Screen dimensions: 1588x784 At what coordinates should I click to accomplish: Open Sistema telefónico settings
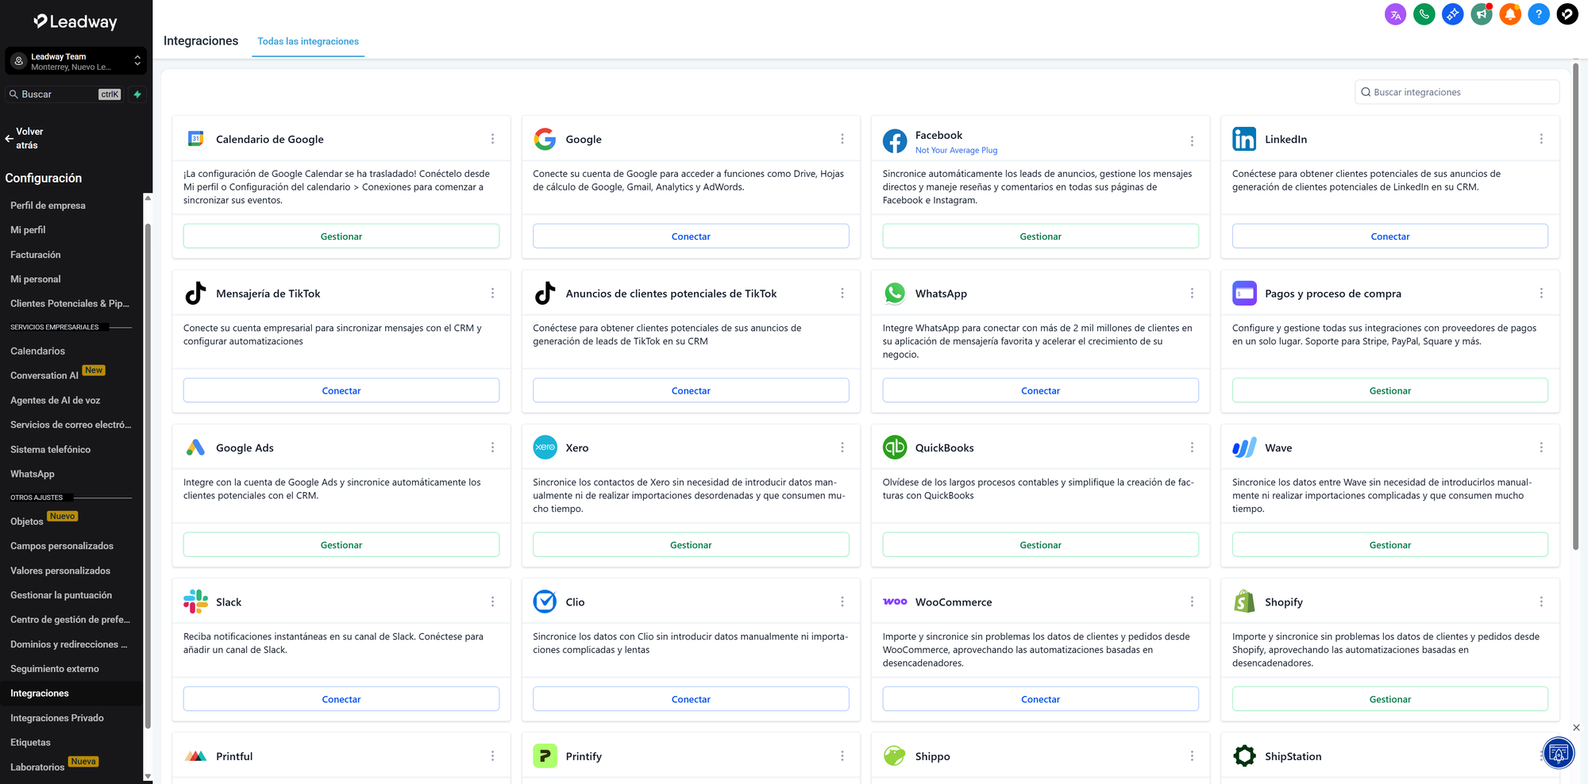pyautogui.click(x=51, y=449)
